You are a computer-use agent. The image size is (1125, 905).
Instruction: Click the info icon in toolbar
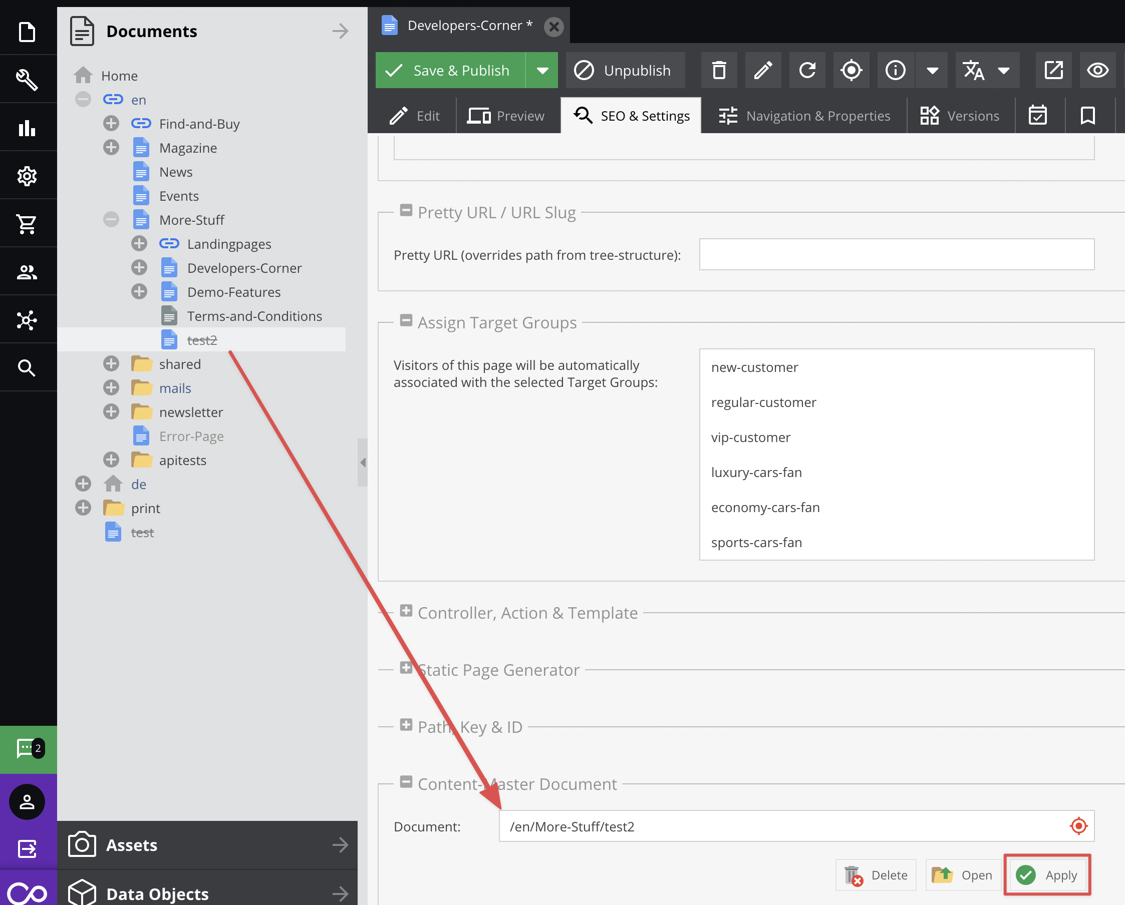pos(896,71)
